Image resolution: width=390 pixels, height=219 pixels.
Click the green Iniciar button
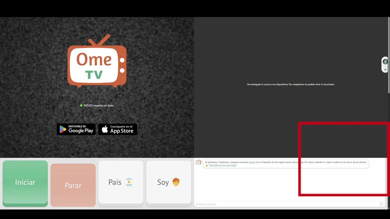tap(25, 183)
